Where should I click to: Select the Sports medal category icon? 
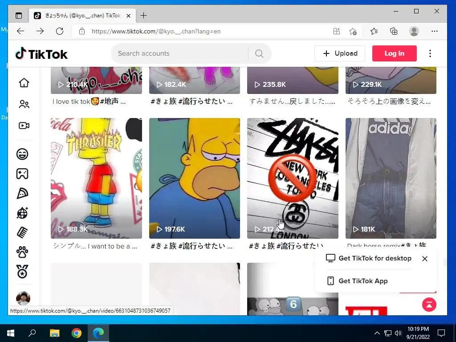22,272
